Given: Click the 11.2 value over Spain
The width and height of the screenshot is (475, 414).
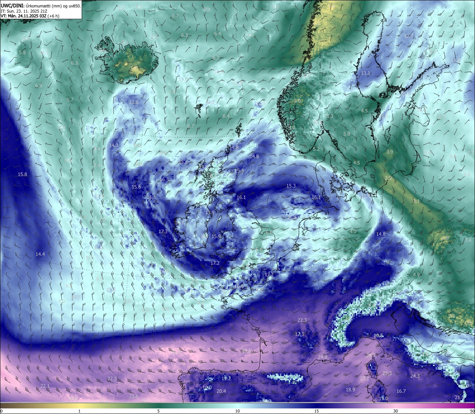Looking at the screenshot, I should pos(226,378).
